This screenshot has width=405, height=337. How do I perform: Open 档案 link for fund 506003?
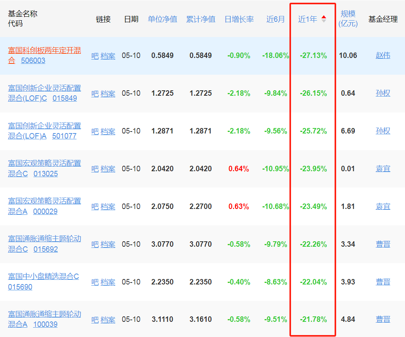point(108,56)
